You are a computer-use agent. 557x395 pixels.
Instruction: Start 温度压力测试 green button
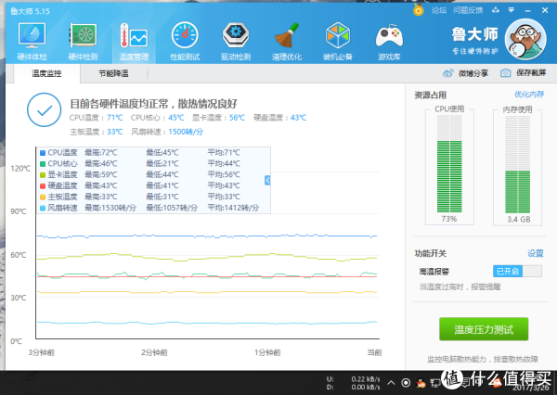pyautogui.click(x=484, y=329)
